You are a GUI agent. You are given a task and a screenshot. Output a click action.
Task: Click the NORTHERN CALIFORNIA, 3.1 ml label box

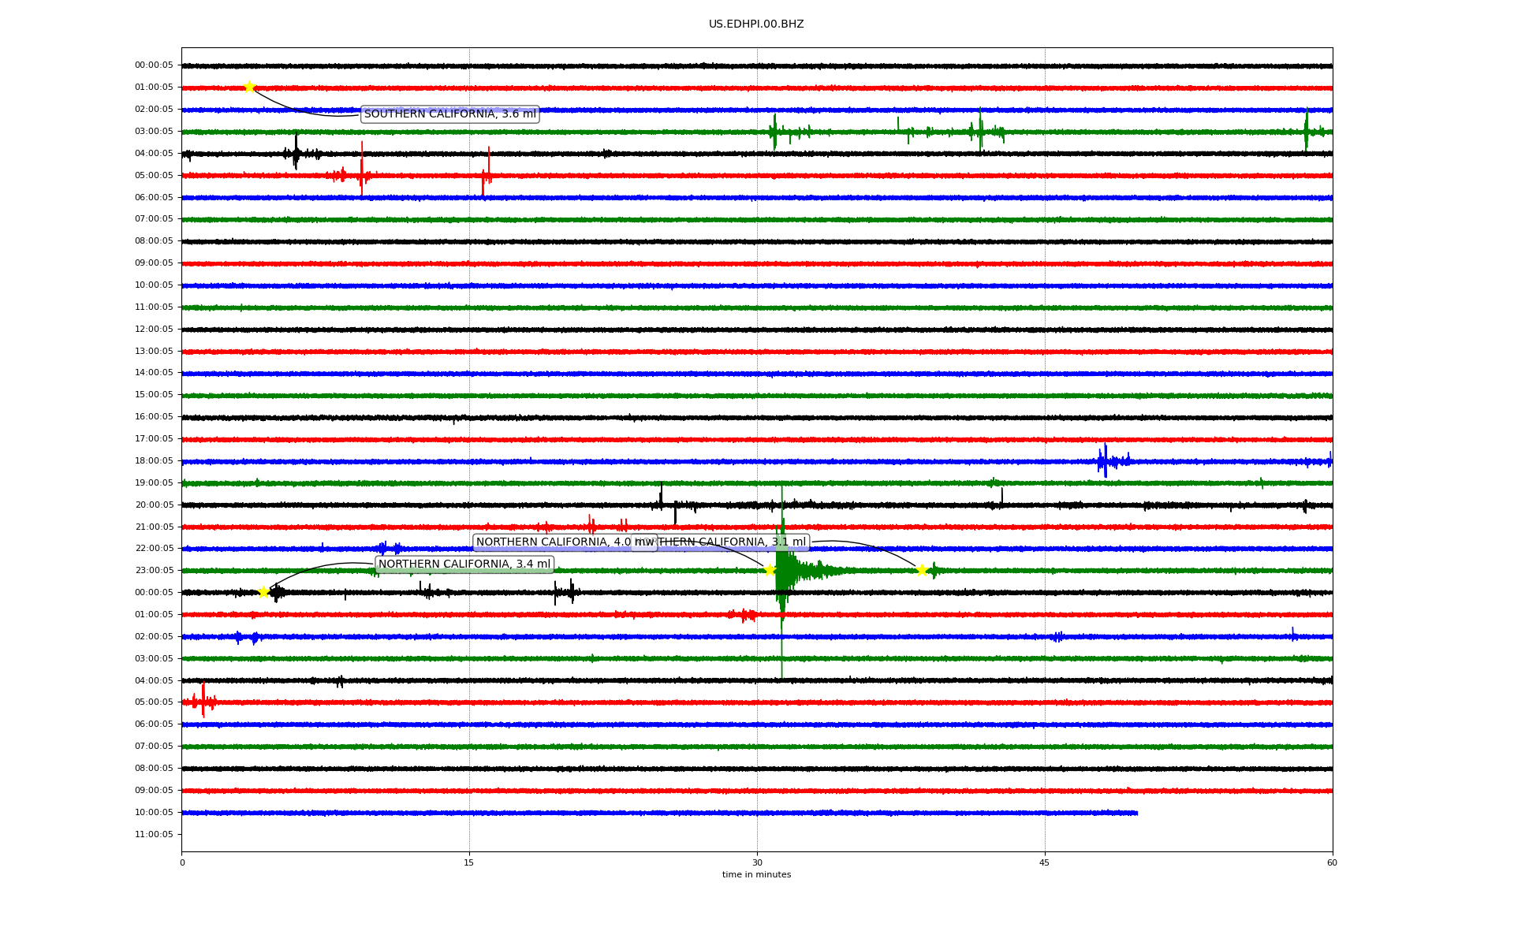click(733, 542)
